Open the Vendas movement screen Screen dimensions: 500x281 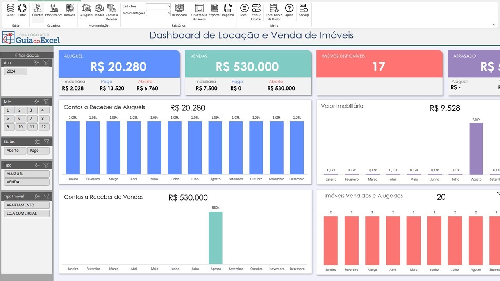pos(99,10)
